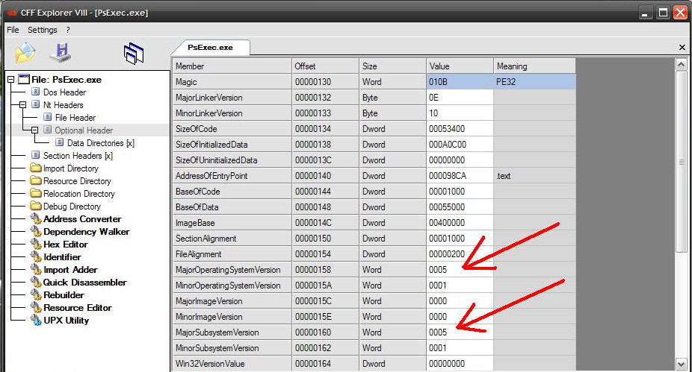Close the PsExec.exe document with the X
Screen dimensions: 692x372
click(x=682, y=47)
